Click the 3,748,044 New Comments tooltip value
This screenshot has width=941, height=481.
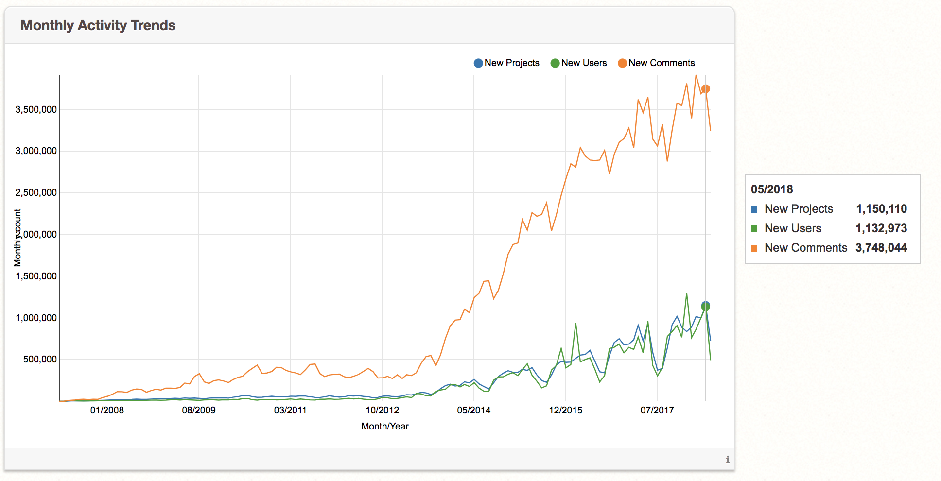pyautogui.click(x=881, y=248)
